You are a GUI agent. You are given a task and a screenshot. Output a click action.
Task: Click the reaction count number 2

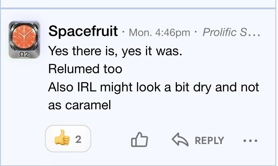[78, 139]
